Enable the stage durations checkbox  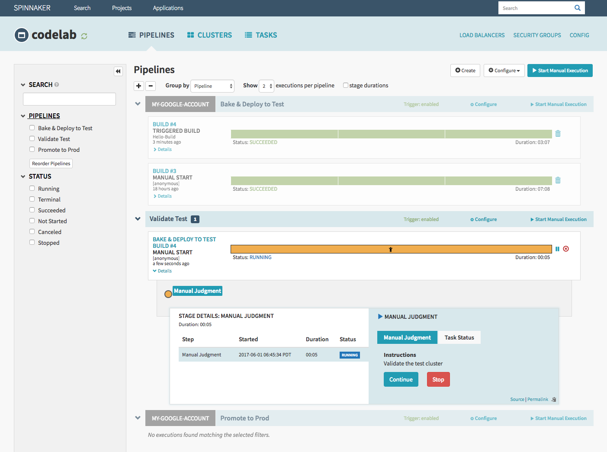[x=346, y=85]
